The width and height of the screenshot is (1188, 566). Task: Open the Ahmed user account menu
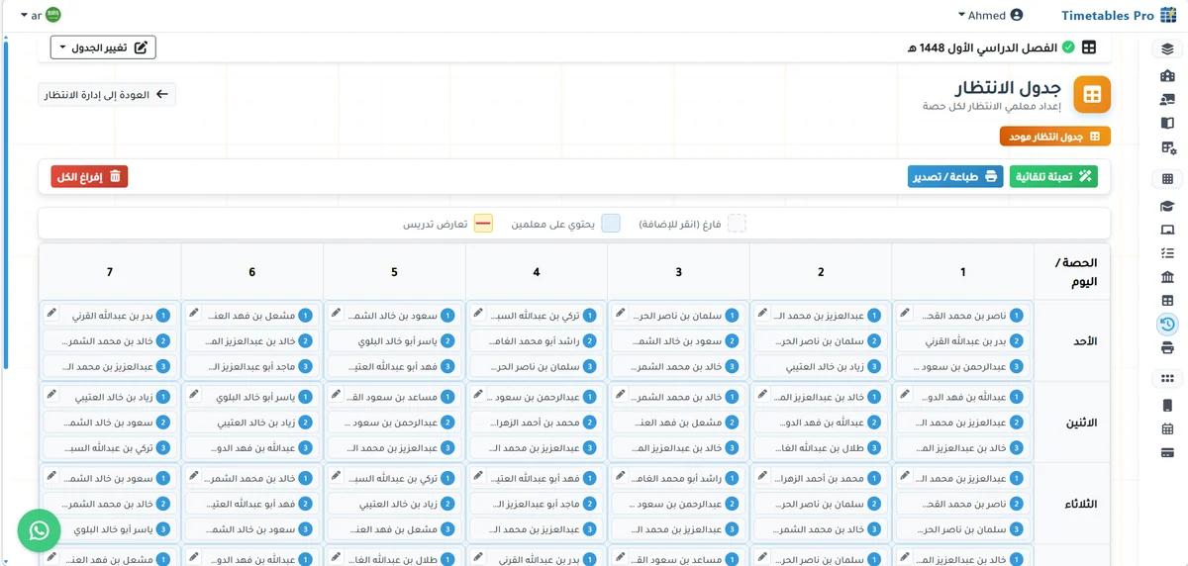click(990, 16)
